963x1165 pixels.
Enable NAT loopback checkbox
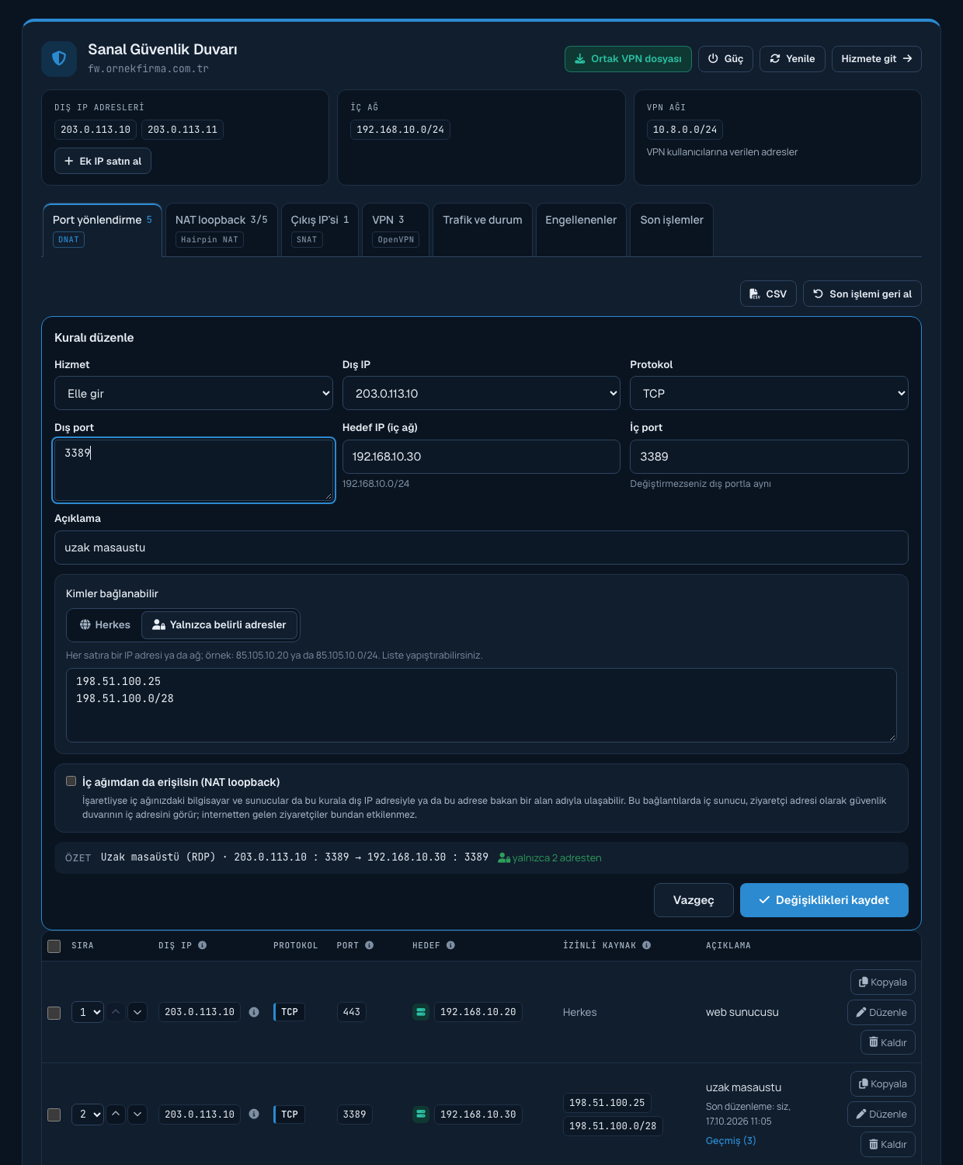coord(71,781)
